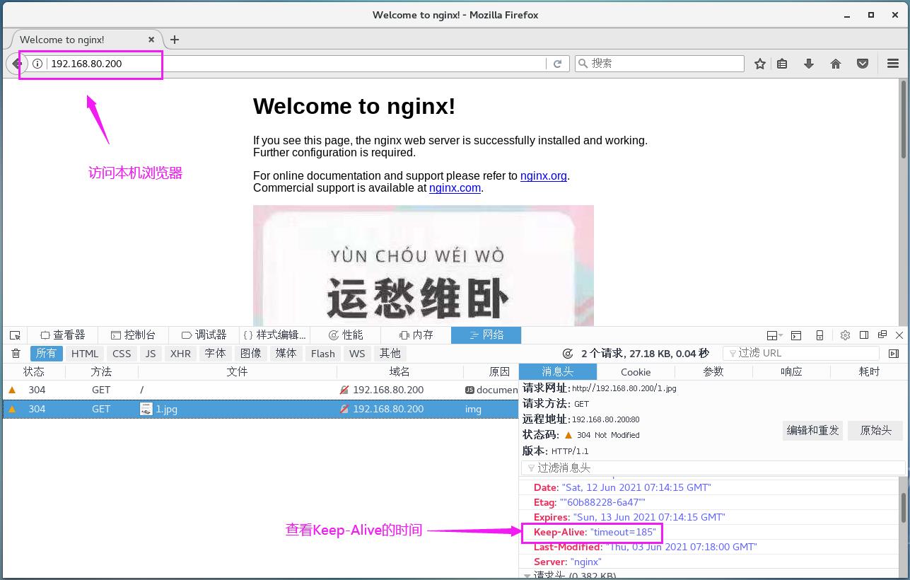
Task: Follow the nginx.com link
Action: coord(455,187)
